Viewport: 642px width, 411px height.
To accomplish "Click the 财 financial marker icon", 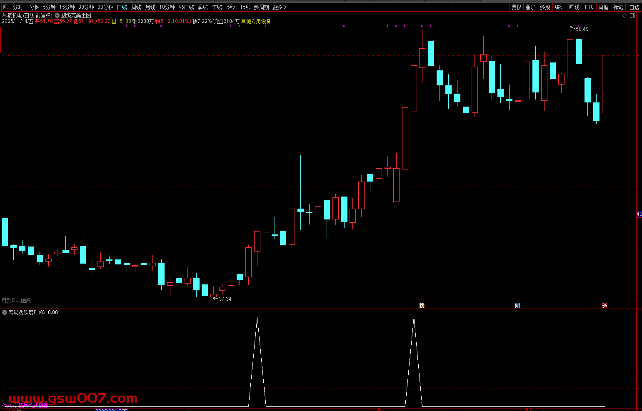I will pos(517,306).
